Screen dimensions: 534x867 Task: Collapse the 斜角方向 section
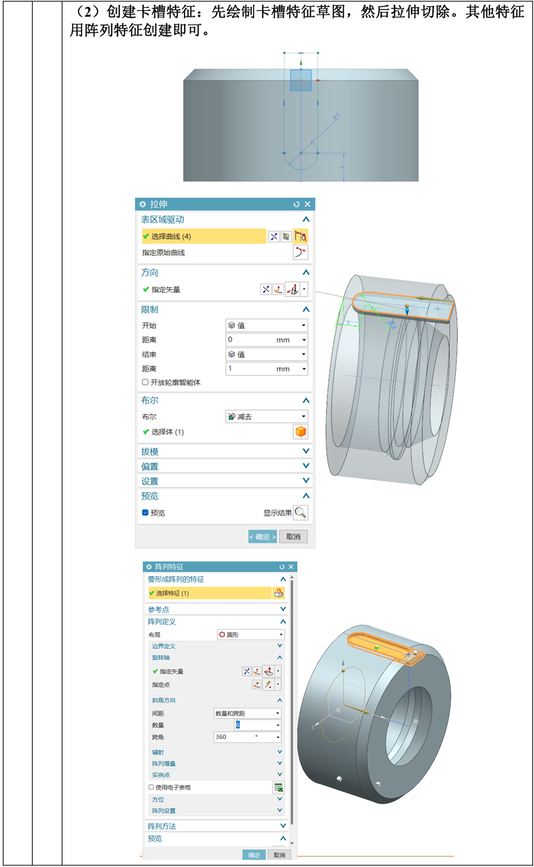pyautogui.click(x=280, y=700)
